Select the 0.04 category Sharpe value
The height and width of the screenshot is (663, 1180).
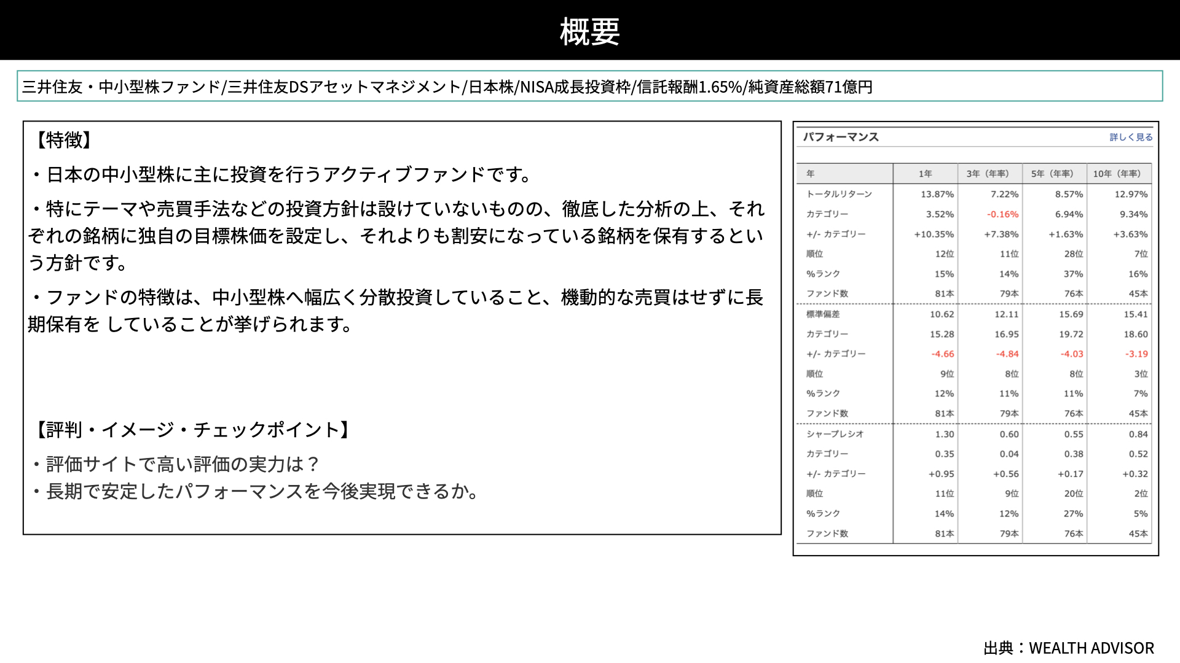tap(1009, 454)
